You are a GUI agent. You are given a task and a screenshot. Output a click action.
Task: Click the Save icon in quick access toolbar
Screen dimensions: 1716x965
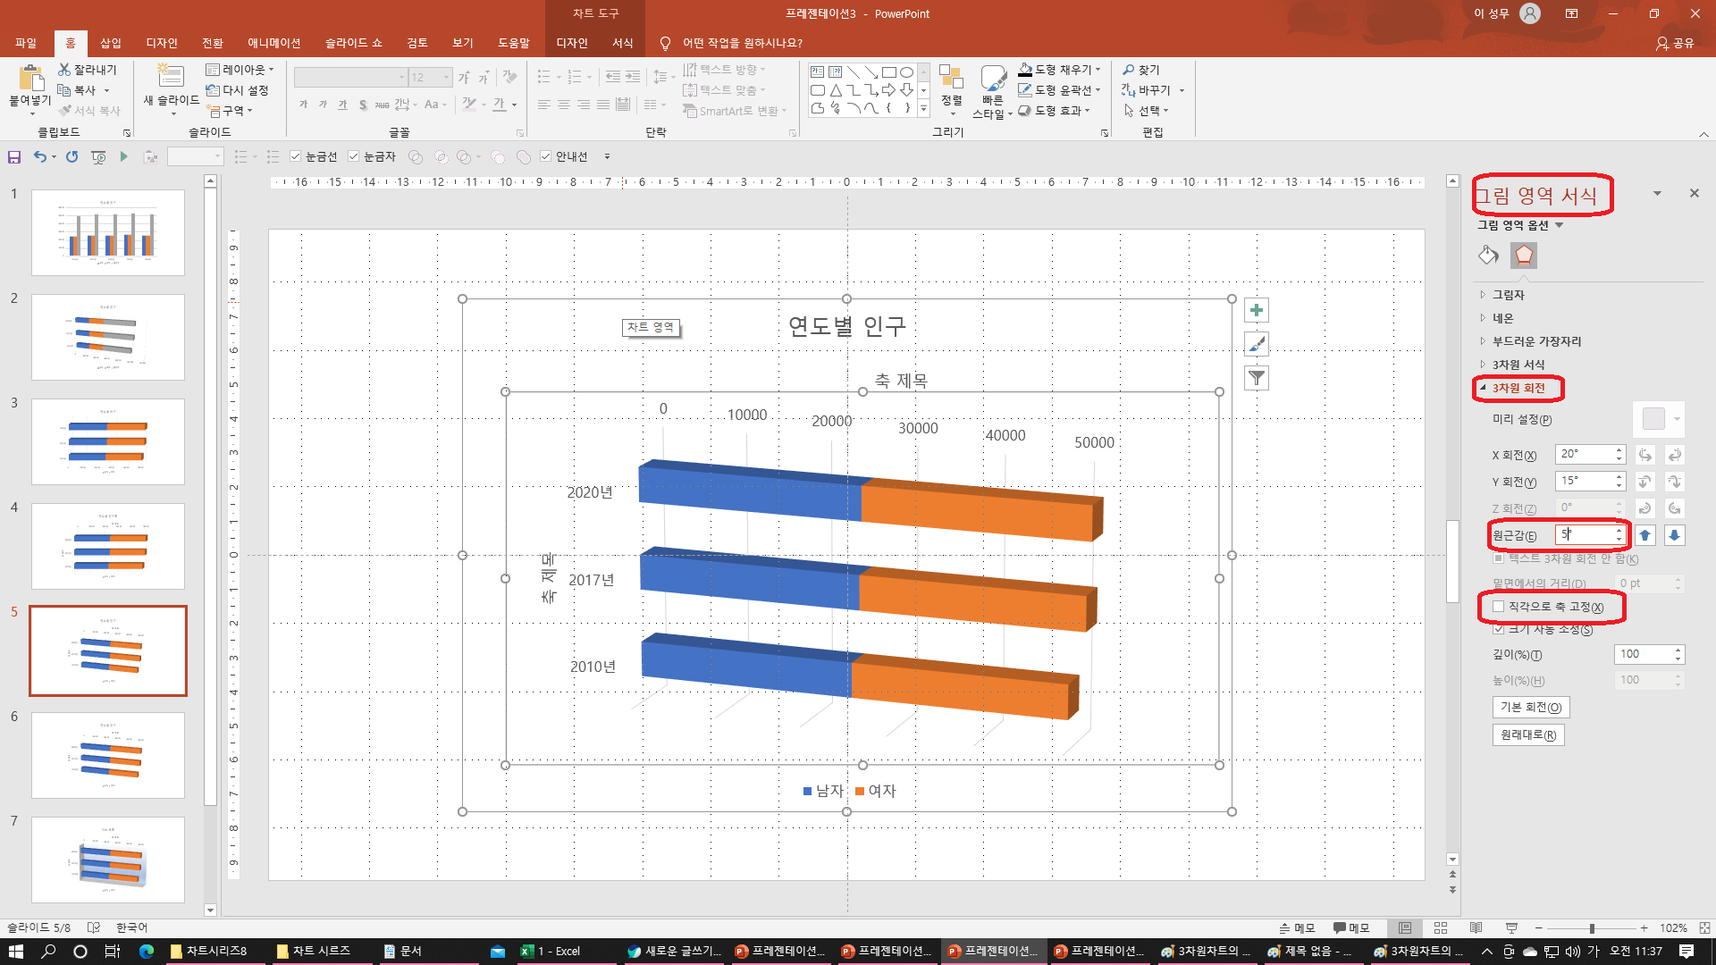[14, 157]
